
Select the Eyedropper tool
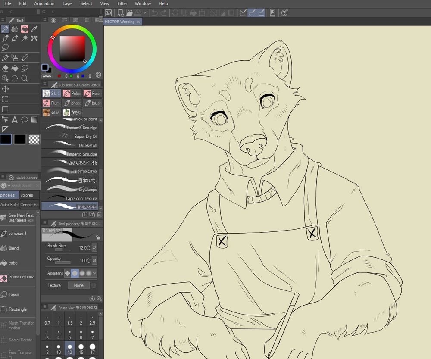(34, 29)
